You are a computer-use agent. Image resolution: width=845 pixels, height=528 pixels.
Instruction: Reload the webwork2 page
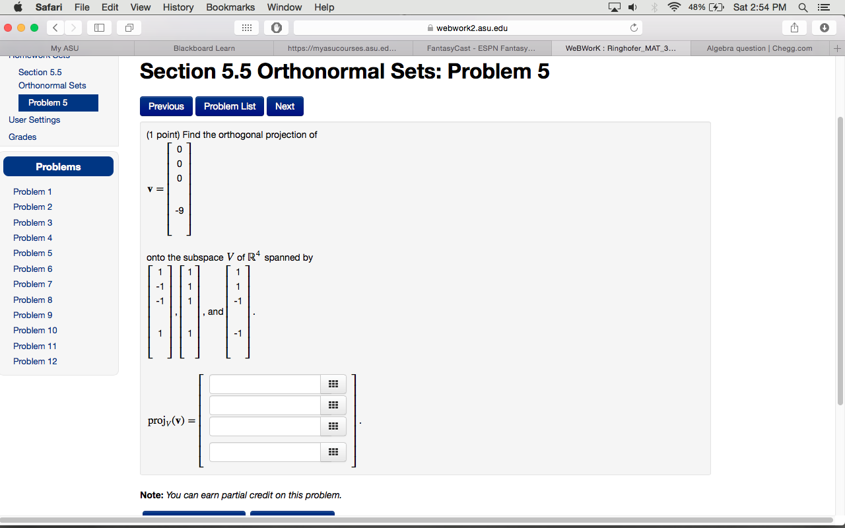634,28
